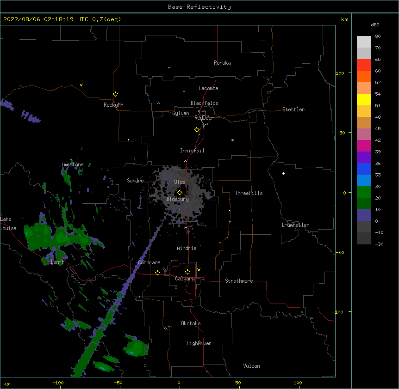The width and height of the screenshot is (399, 389).
Task: Click the Sylvan label
Action: (x=181, y=113)
